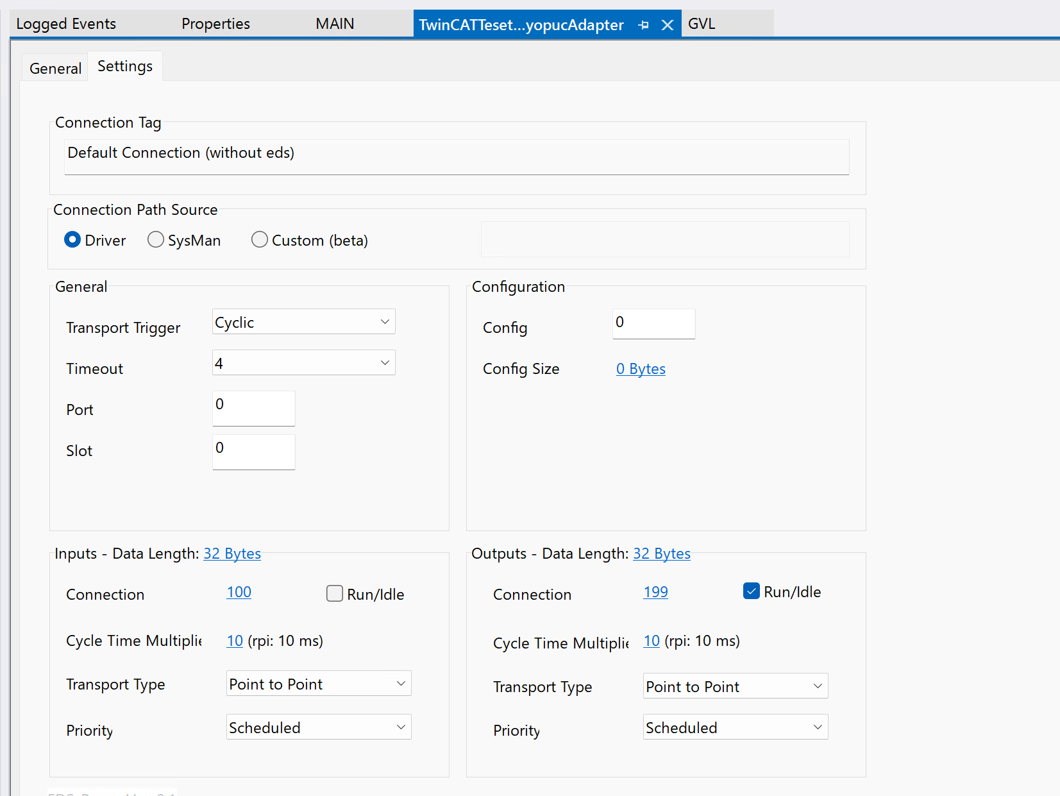Screen dimensions: 1060x796
Task: Click the Connection Tag text field
Action: pos(456,156)
